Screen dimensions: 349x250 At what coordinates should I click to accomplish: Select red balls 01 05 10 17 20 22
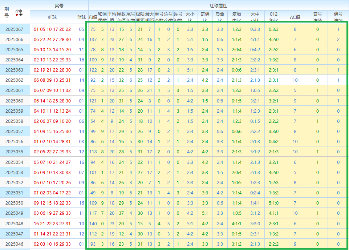tap(52, 29)
